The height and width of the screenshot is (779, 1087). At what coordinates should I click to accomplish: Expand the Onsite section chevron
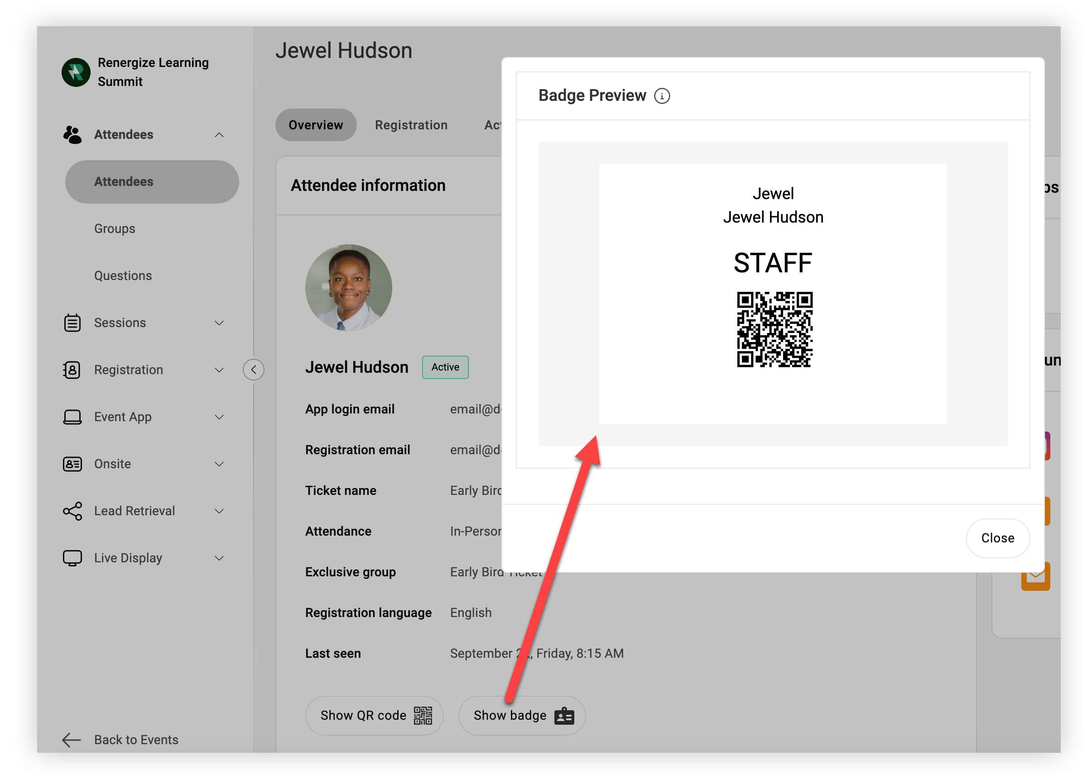(219, 464)
